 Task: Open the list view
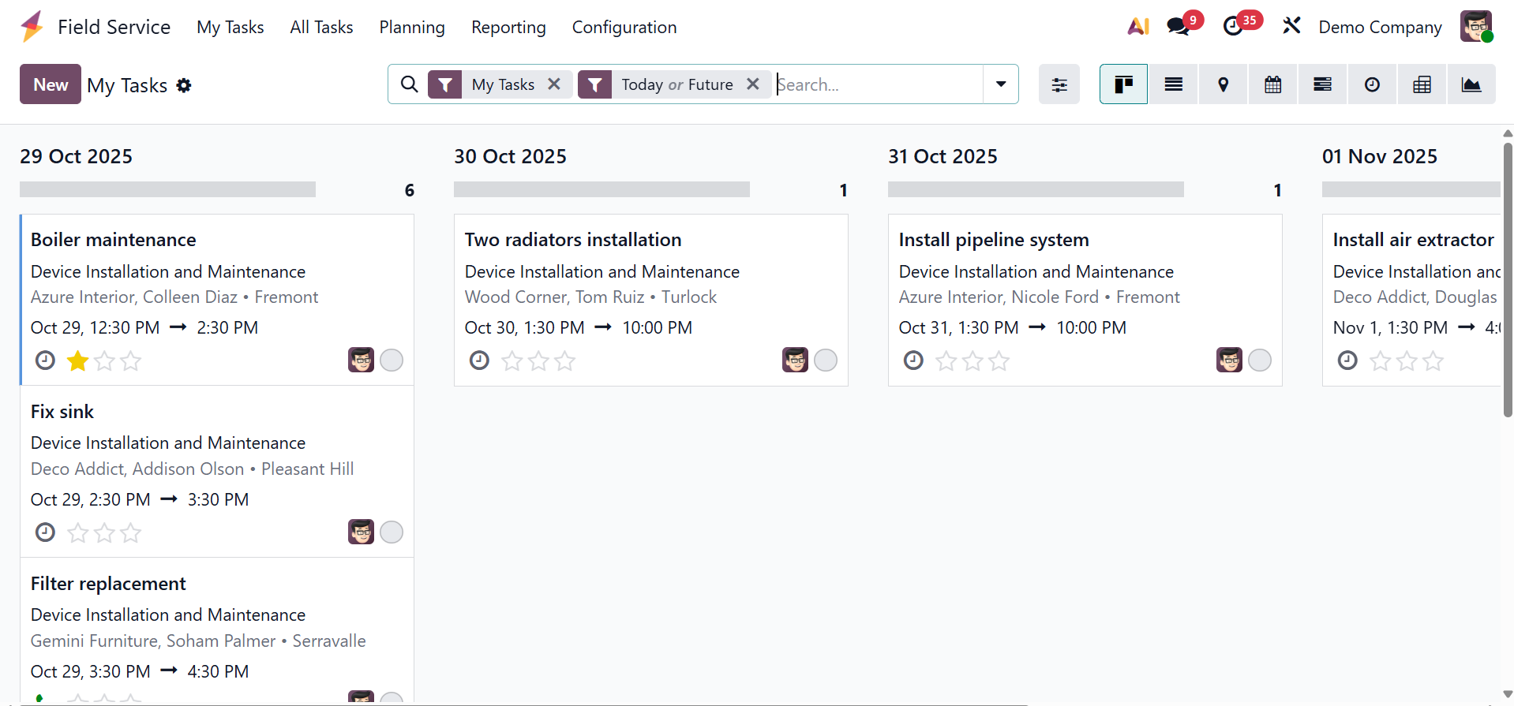point(1173,84)
